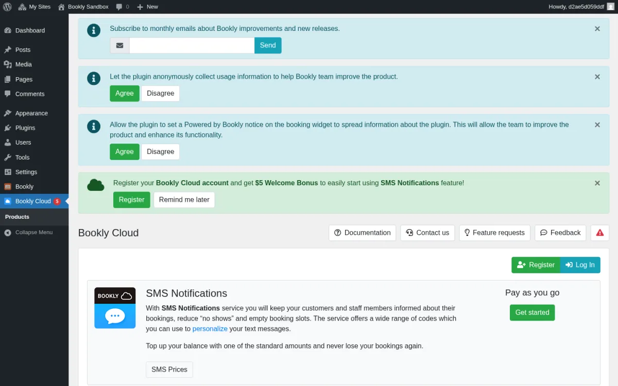This screenshot has width=618, height=386.
Task: Open the Howdy user account menu
Action: pos(581,7)
